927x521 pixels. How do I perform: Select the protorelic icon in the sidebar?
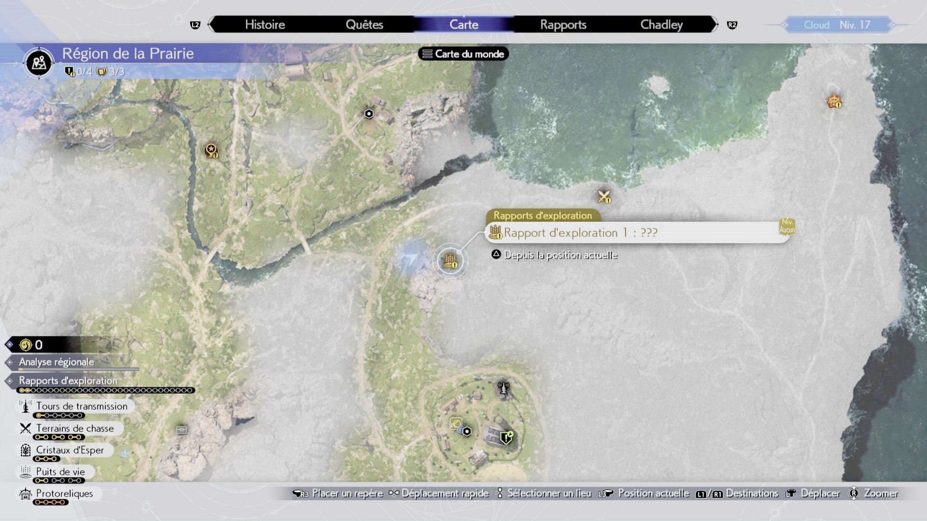pos(25,494)
